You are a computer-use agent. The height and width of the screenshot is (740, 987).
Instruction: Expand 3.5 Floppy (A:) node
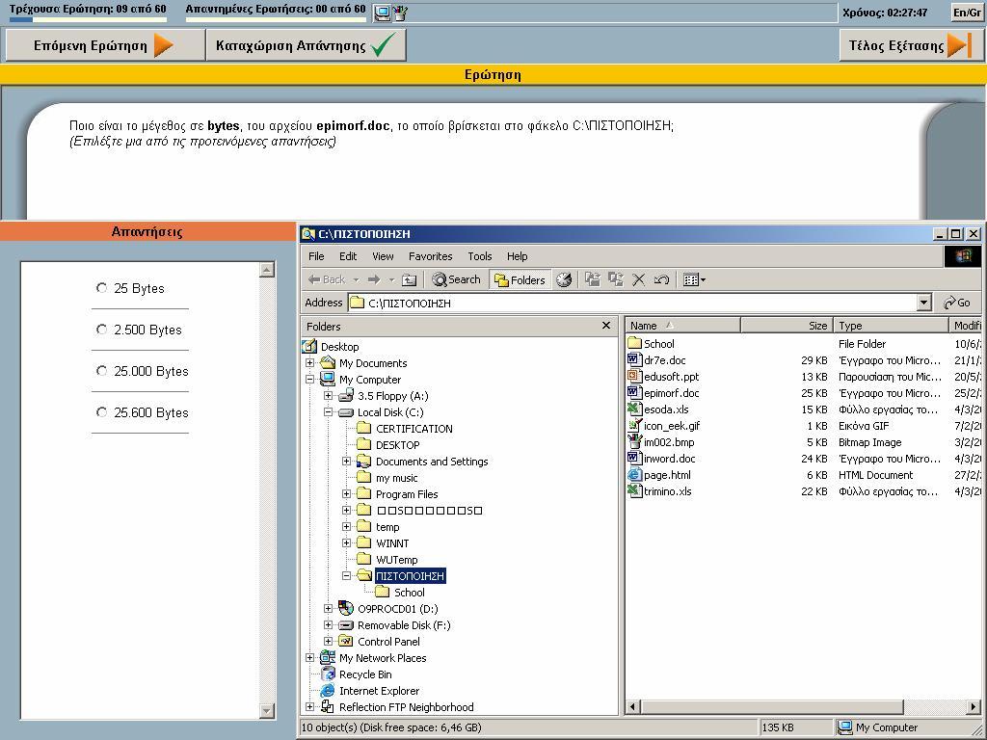click(x=328, y=396)
